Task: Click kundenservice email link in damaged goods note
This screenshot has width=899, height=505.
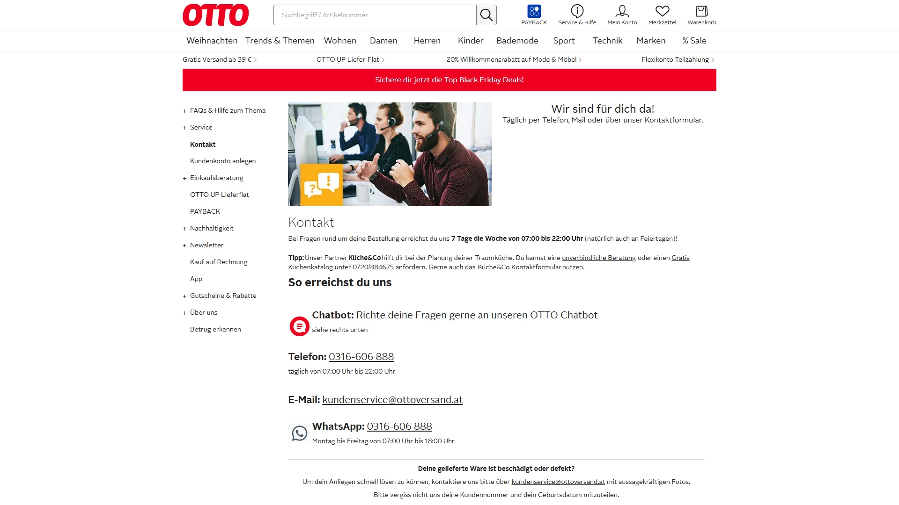Action: click(558, 482)
